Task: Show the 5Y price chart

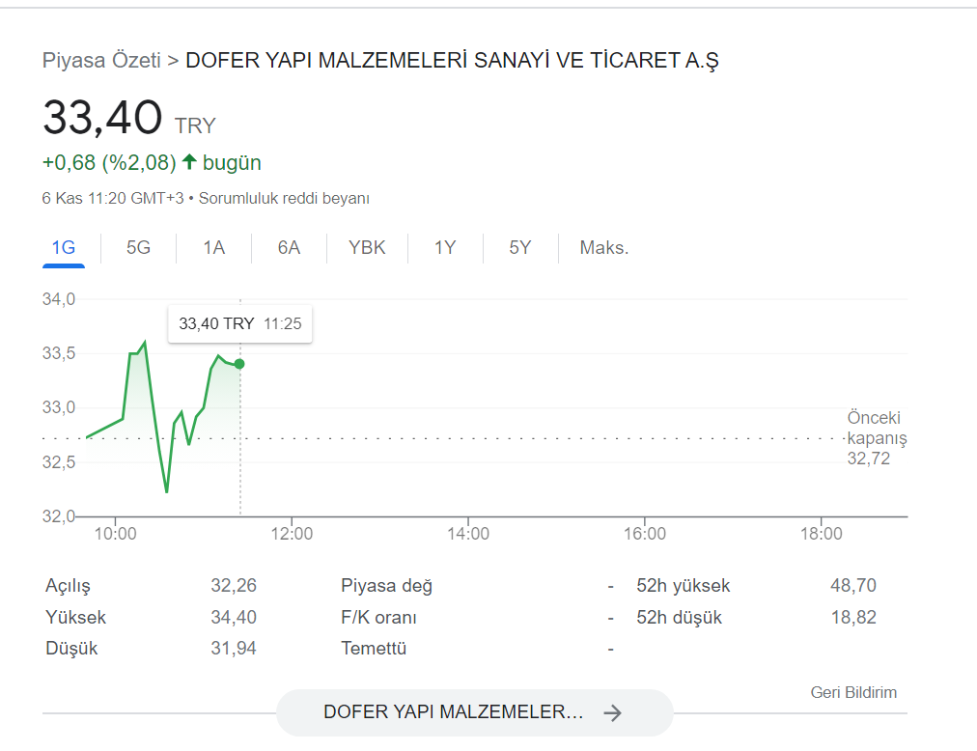Action: click(x=520, y=248)
